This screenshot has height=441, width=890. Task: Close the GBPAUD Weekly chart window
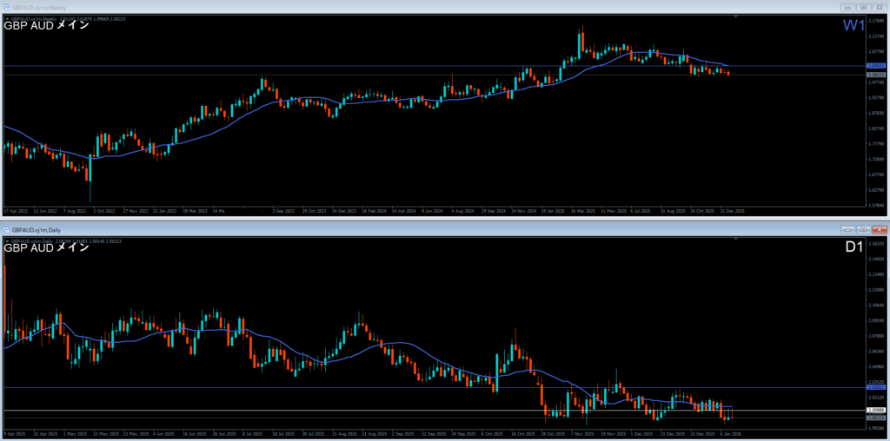coord(880,7)
